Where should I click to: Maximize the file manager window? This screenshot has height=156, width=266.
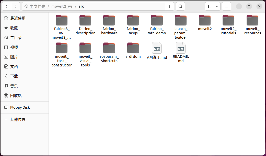tap(249, 6)
